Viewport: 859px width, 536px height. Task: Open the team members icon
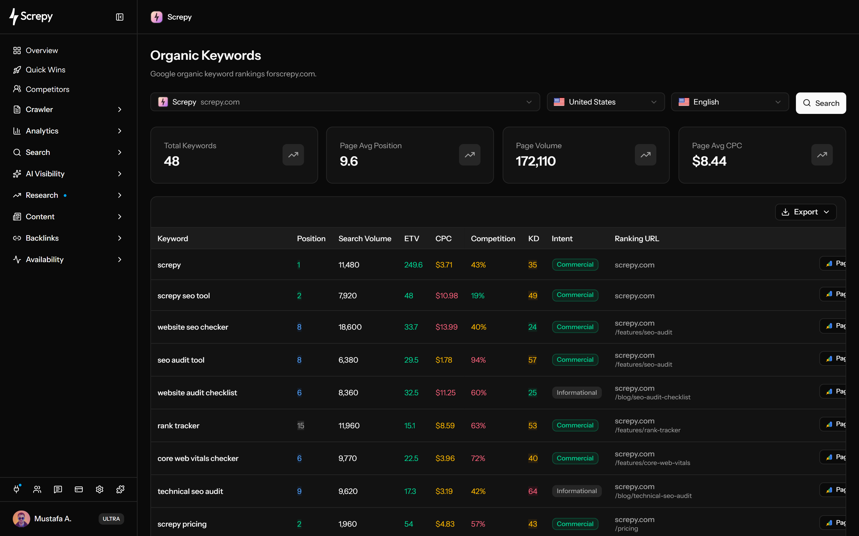click(x=37, y=489)
